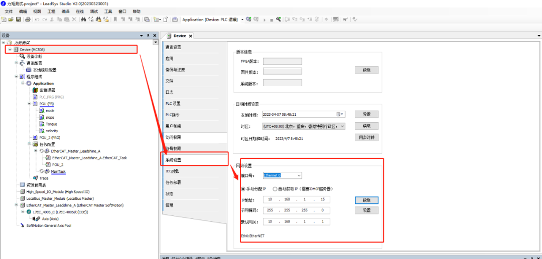This screenshot has width=542, height=259.
Task: Click the 同步时钟 button
Action: pyautogui.click(x=366, y=138)
